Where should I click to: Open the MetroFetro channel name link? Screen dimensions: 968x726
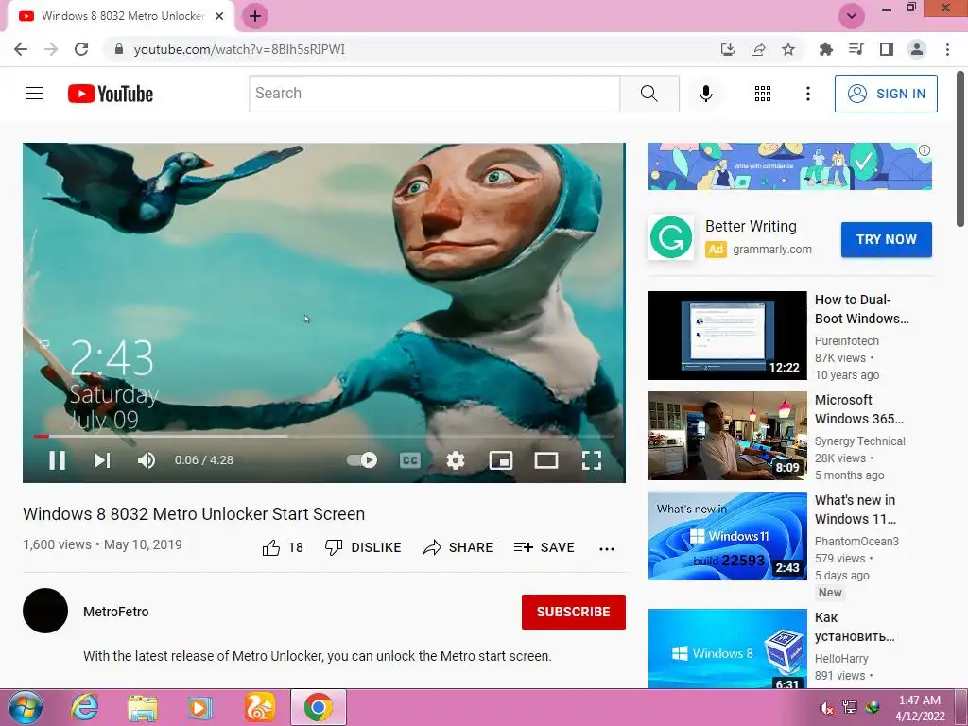coord(116,612)
